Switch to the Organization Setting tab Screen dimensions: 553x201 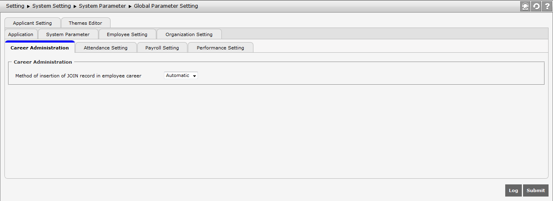(189, 34)
